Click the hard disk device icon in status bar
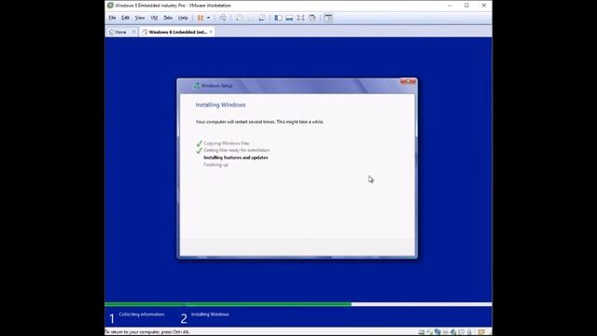Viewport: 597px width, 336px height. pyautogui.click(x=422, y=332)
